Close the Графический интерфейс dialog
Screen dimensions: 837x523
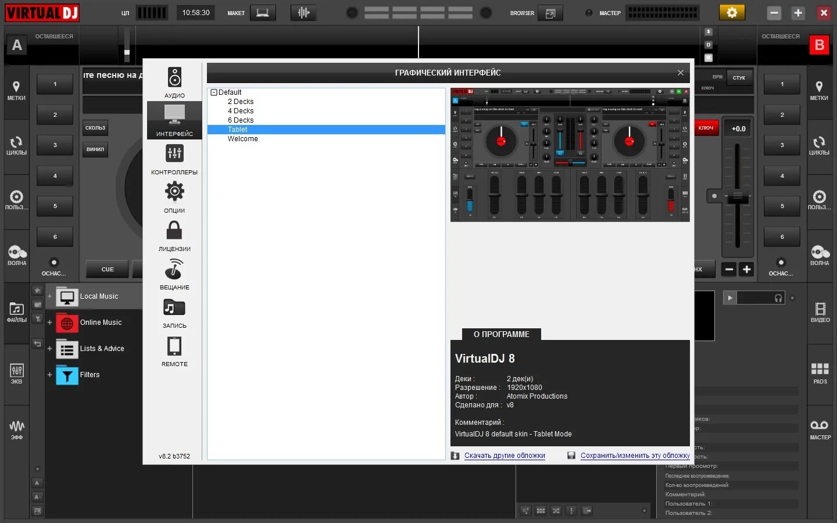(x=680, y=73)
